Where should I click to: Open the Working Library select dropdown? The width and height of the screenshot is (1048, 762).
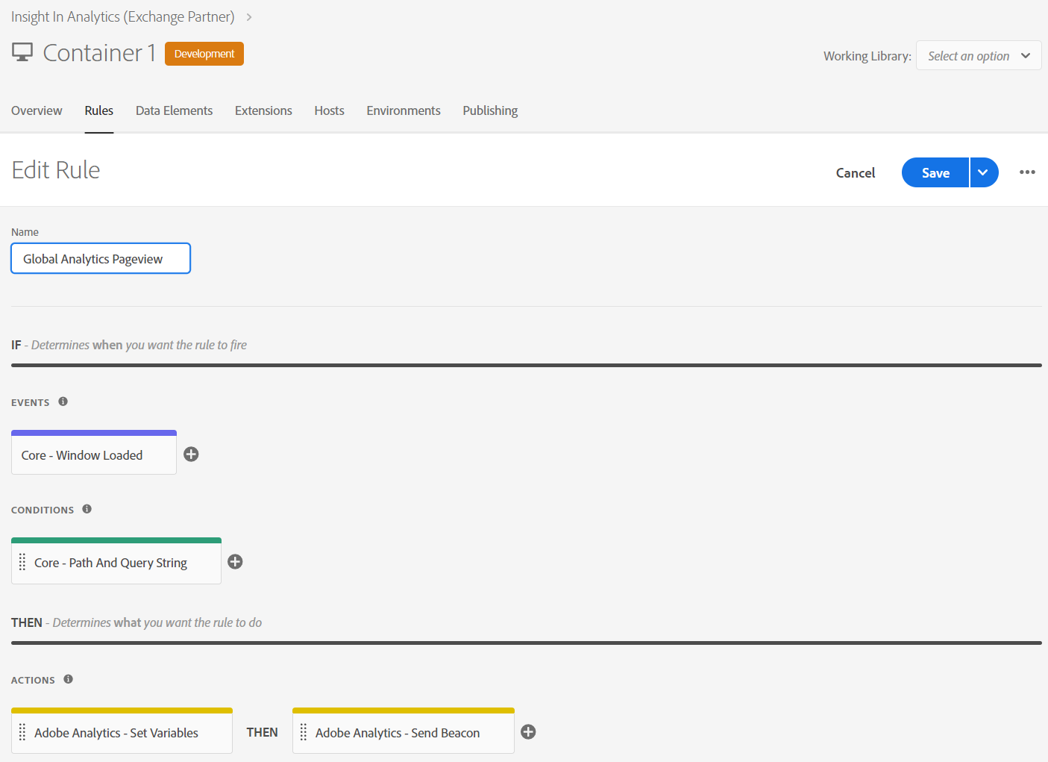(x=979, y=56)
